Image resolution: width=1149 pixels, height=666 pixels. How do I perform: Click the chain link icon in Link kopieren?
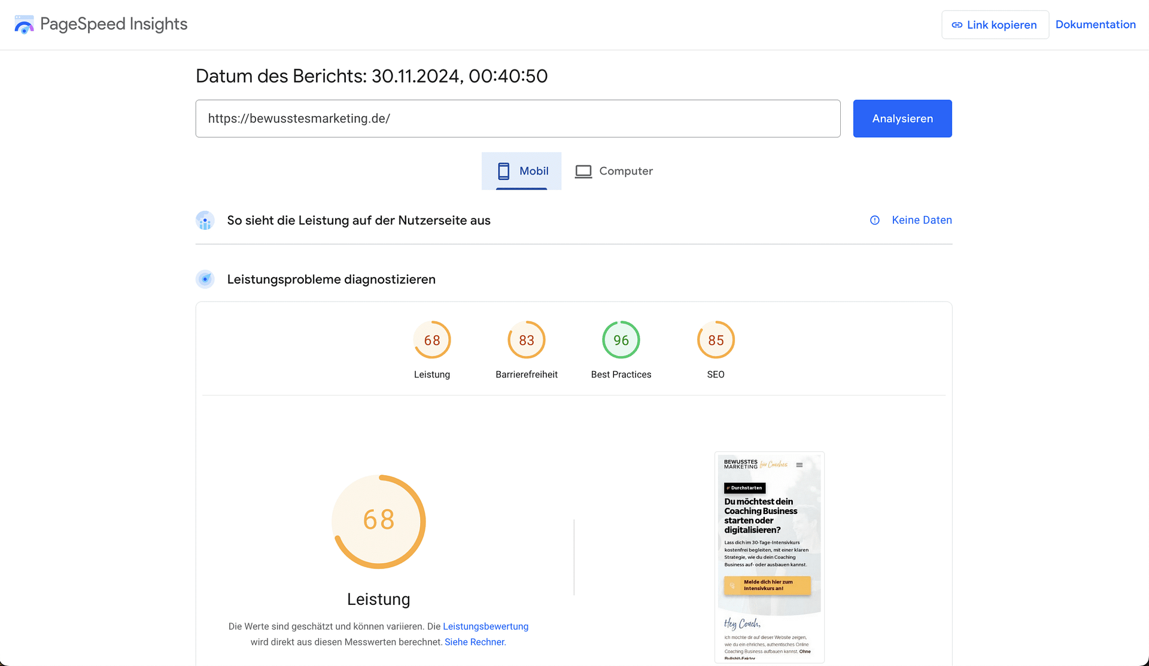coord(957,25)
